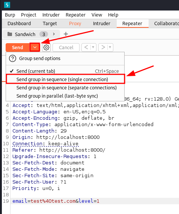
Task: Click the Sec-Fetch-Dest: document line
Action: 48,163
